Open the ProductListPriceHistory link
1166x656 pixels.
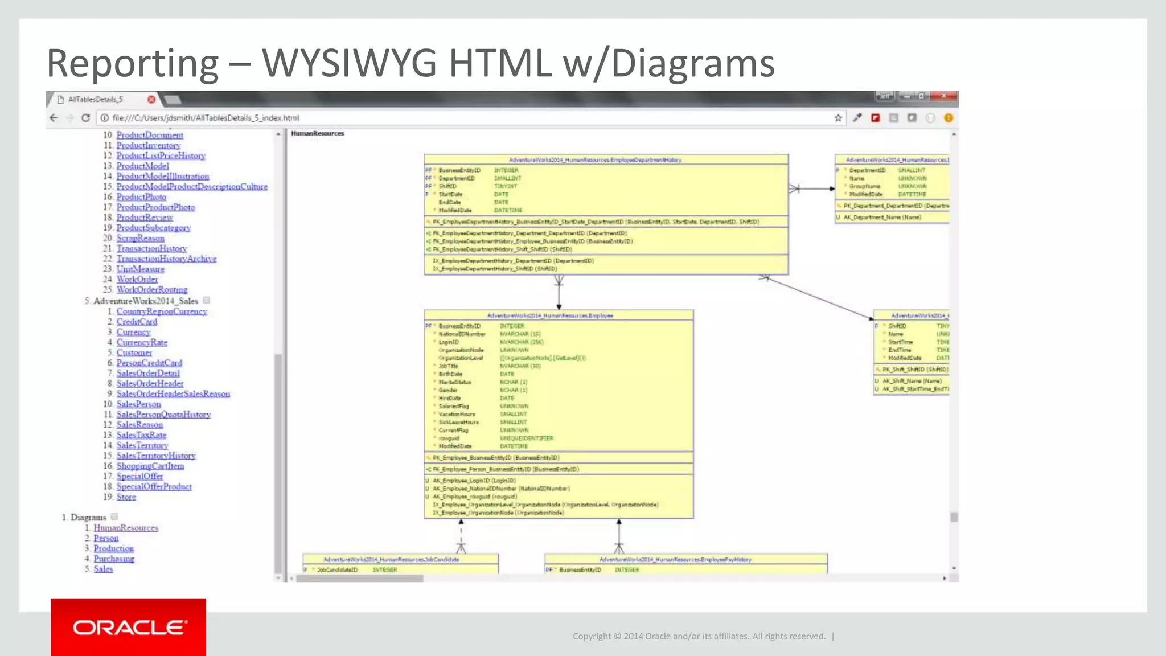(161, 155)
